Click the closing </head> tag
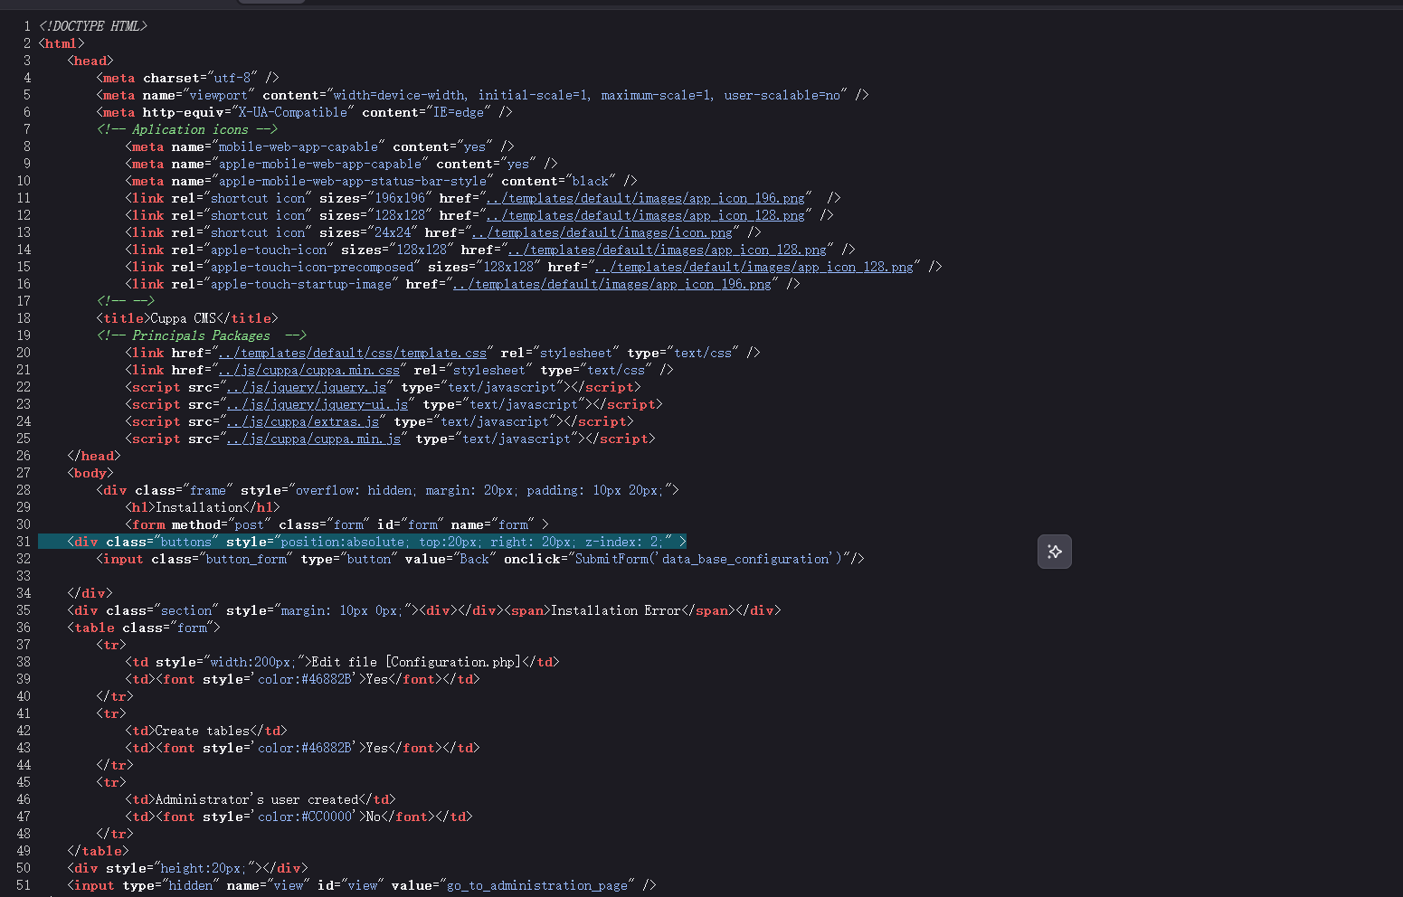Screen dimensions: 1403x897 tap(94, 456)
